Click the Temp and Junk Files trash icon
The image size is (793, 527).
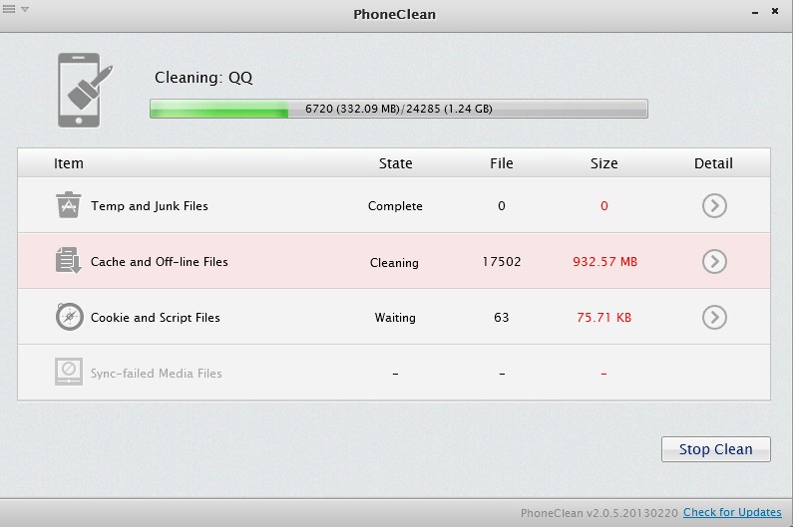68,204
